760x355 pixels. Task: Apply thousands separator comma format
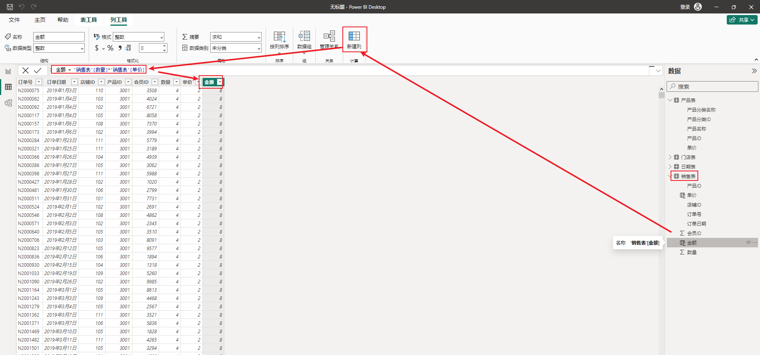pyautogui.click(x=120, y=48)
